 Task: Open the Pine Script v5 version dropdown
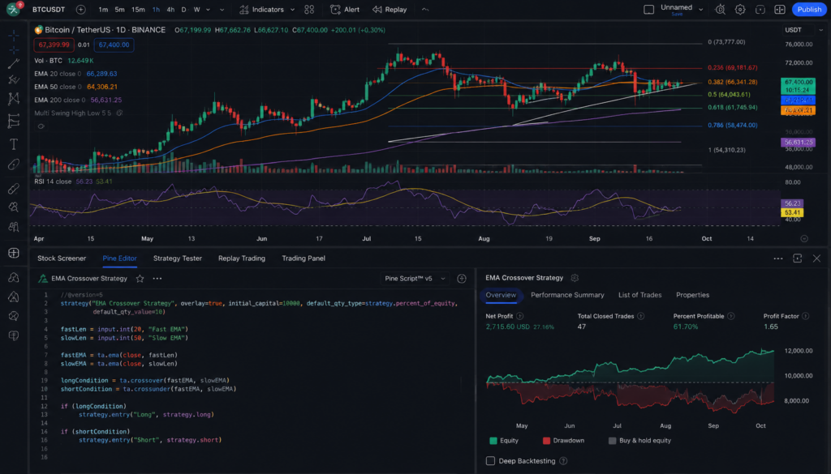[415, 278]
